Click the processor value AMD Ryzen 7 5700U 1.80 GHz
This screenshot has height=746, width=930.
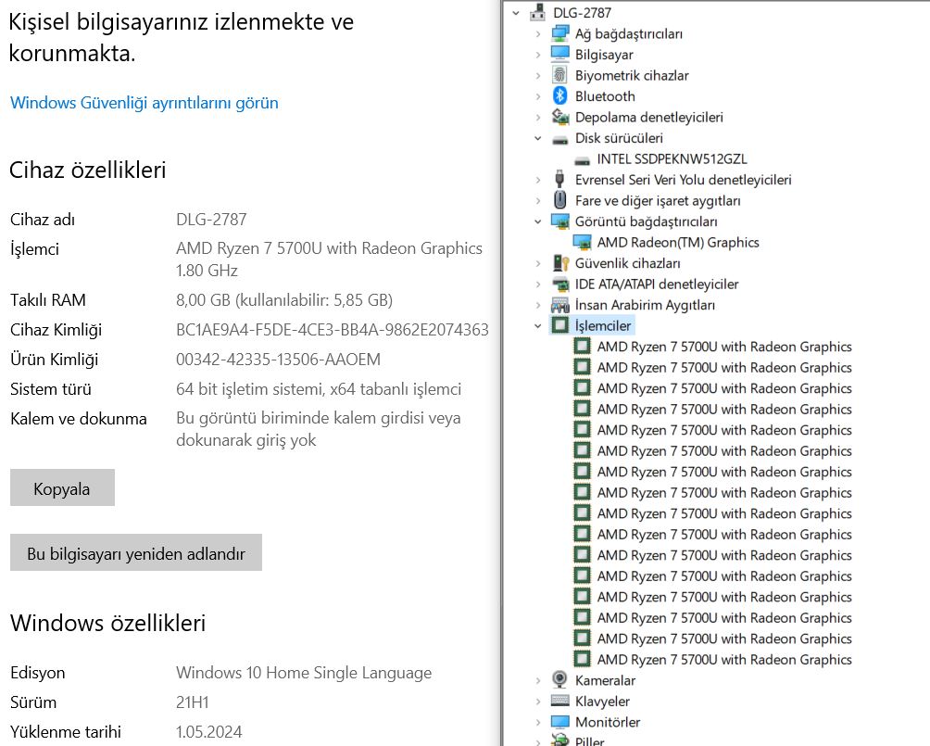[329, 259]
